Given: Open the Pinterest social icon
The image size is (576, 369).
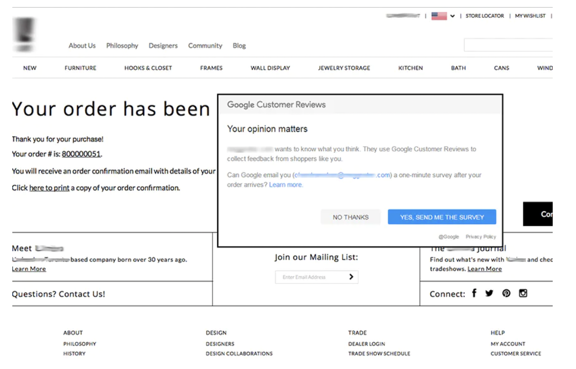Looking at the screenshot, I should (x=506, y=293).
